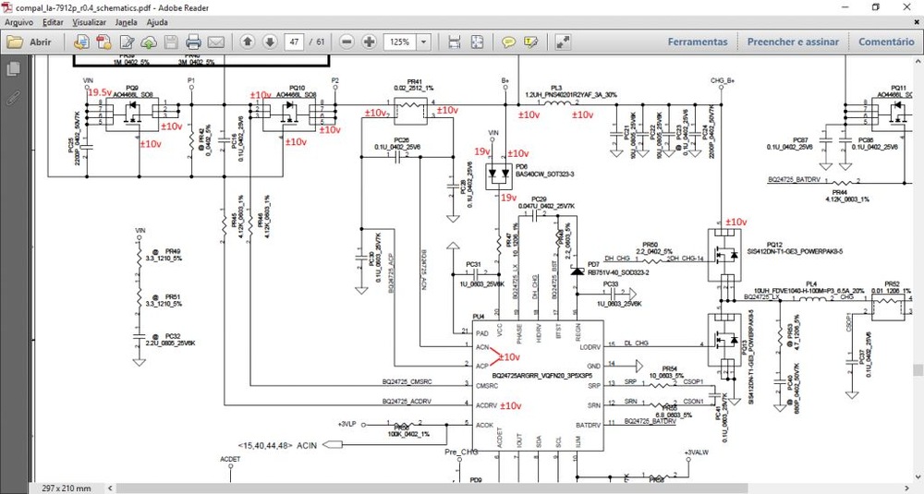924x494 pixels.
Task: Open the Ferramentas pane
Action: (698, 42)
